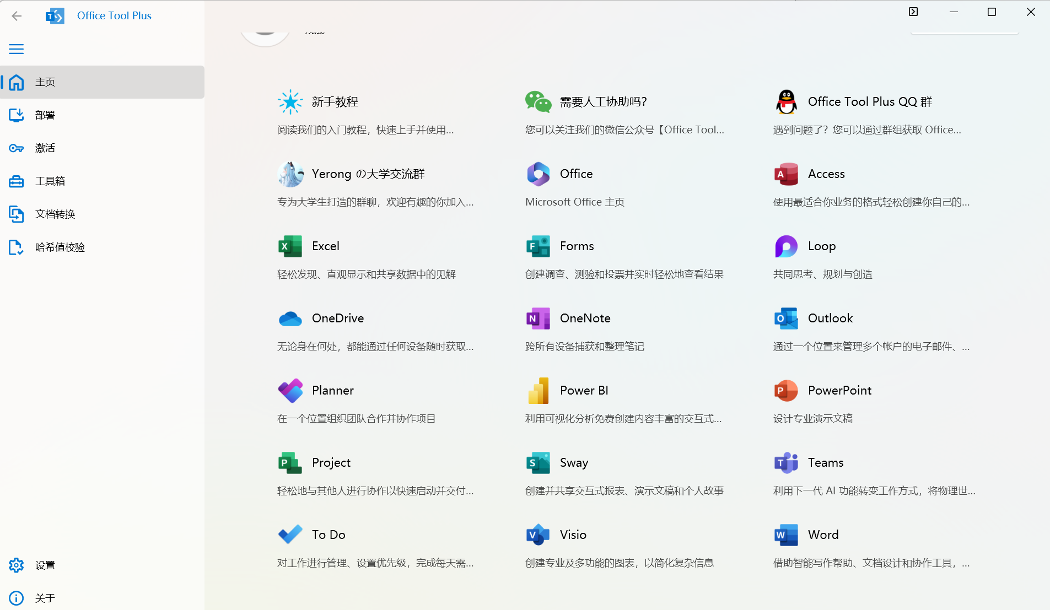Open 关于 about page
Viewport: 1050px width, 610px height.
point(103,598)
